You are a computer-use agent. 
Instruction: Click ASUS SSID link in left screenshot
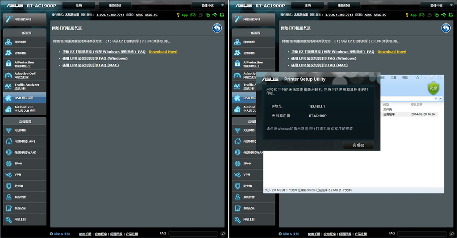pos(139,15)
